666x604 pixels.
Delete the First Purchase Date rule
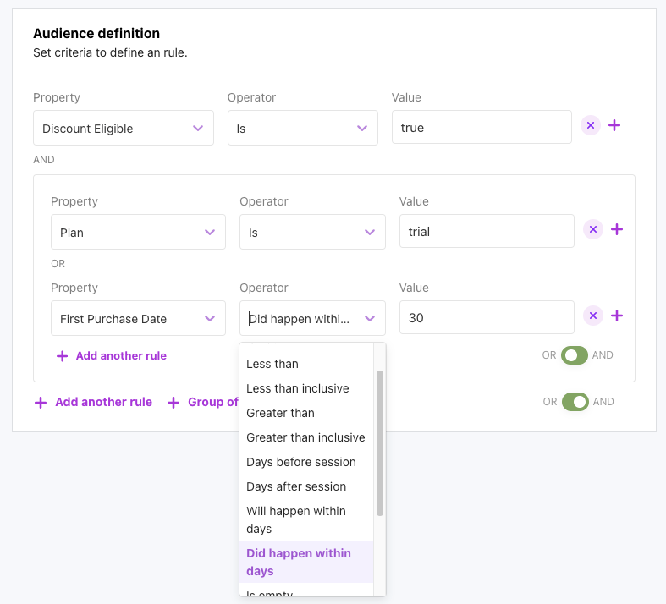593,316
